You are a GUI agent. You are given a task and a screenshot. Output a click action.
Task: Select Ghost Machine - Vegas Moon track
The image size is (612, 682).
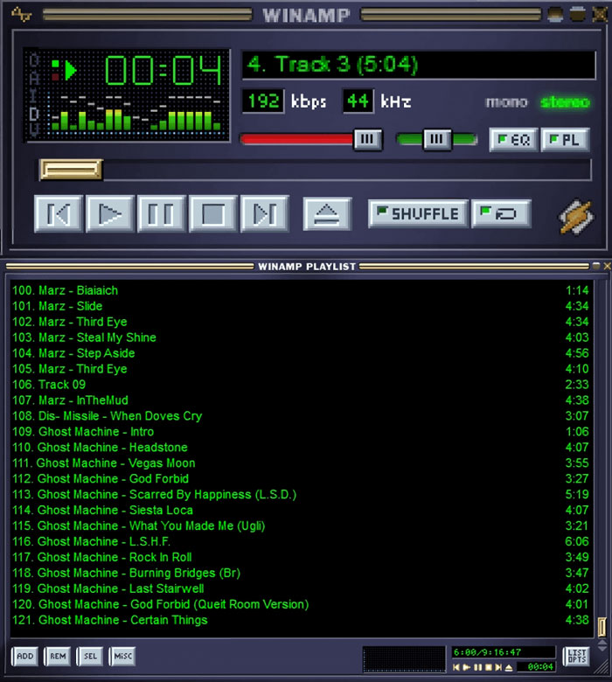[x=115, y=463]
